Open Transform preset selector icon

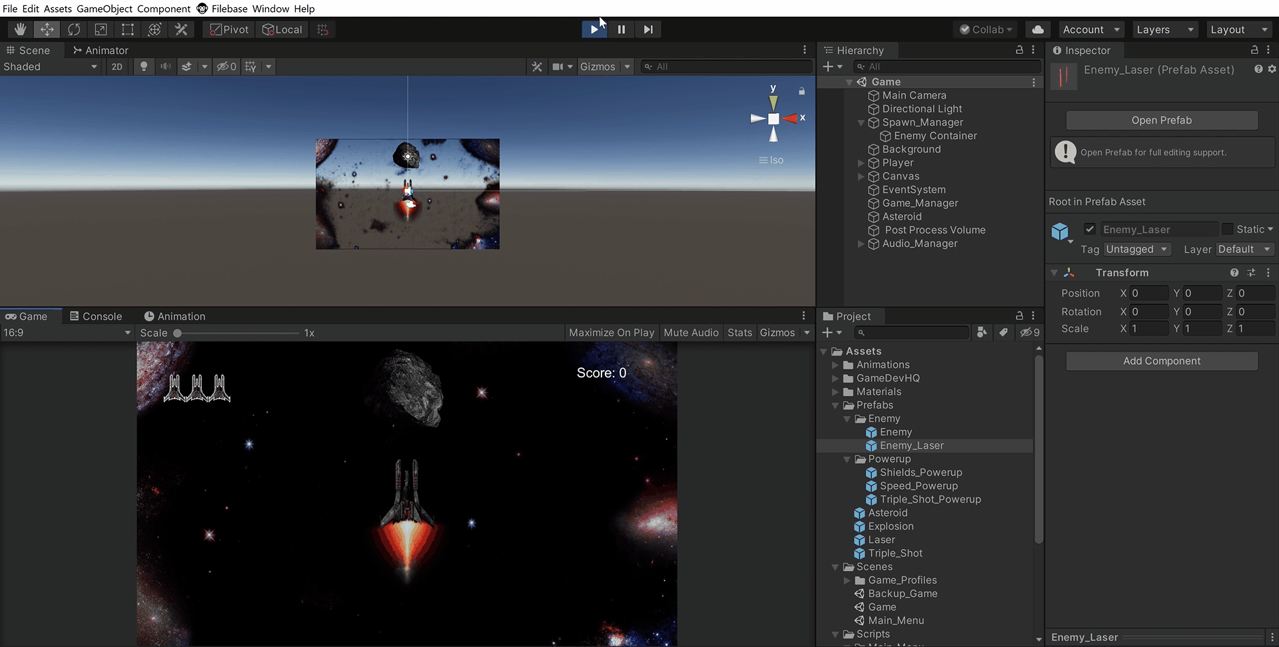[x=1251, y=273]
